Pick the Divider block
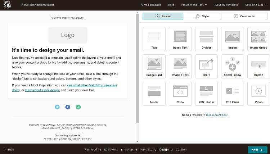 (x=206, y=39)
